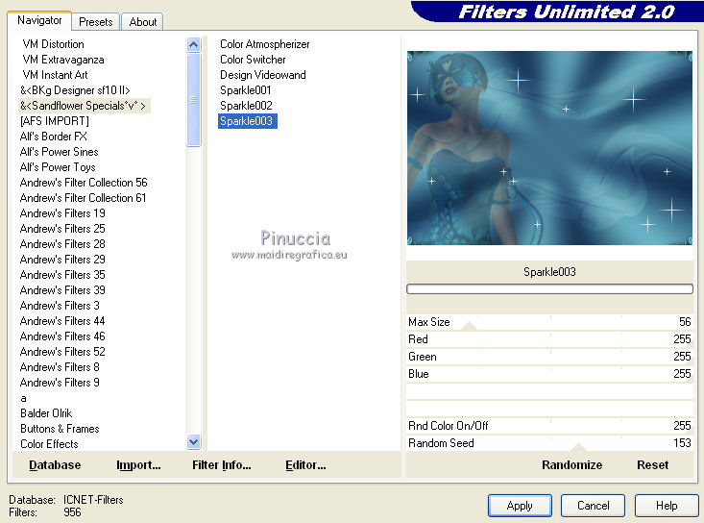Image resolution: width=704 pixels, height=523 pixels.
Task: Choose the Sparkle002 filter
Action: (x=246, y=106)
